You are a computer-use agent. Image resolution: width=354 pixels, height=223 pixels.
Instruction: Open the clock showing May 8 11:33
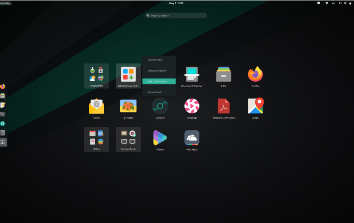176,3
